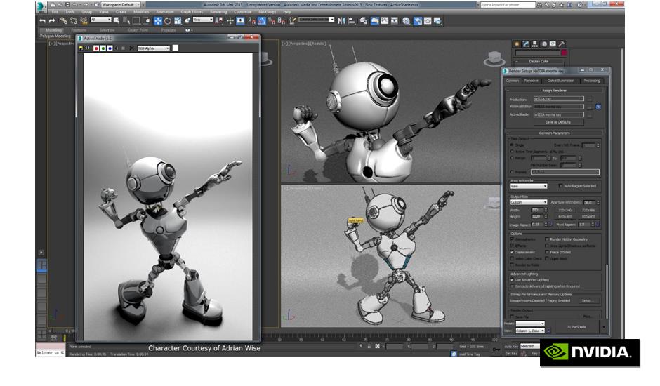Click the Width input field
This screenshot has width=660, height=386.
tap(538, 210)
